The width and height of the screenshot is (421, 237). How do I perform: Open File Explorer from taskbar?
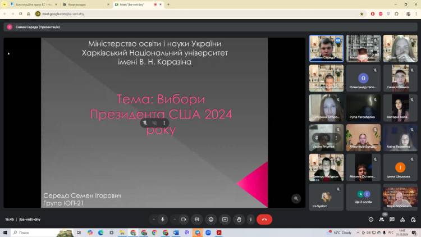tap(122, 233)
